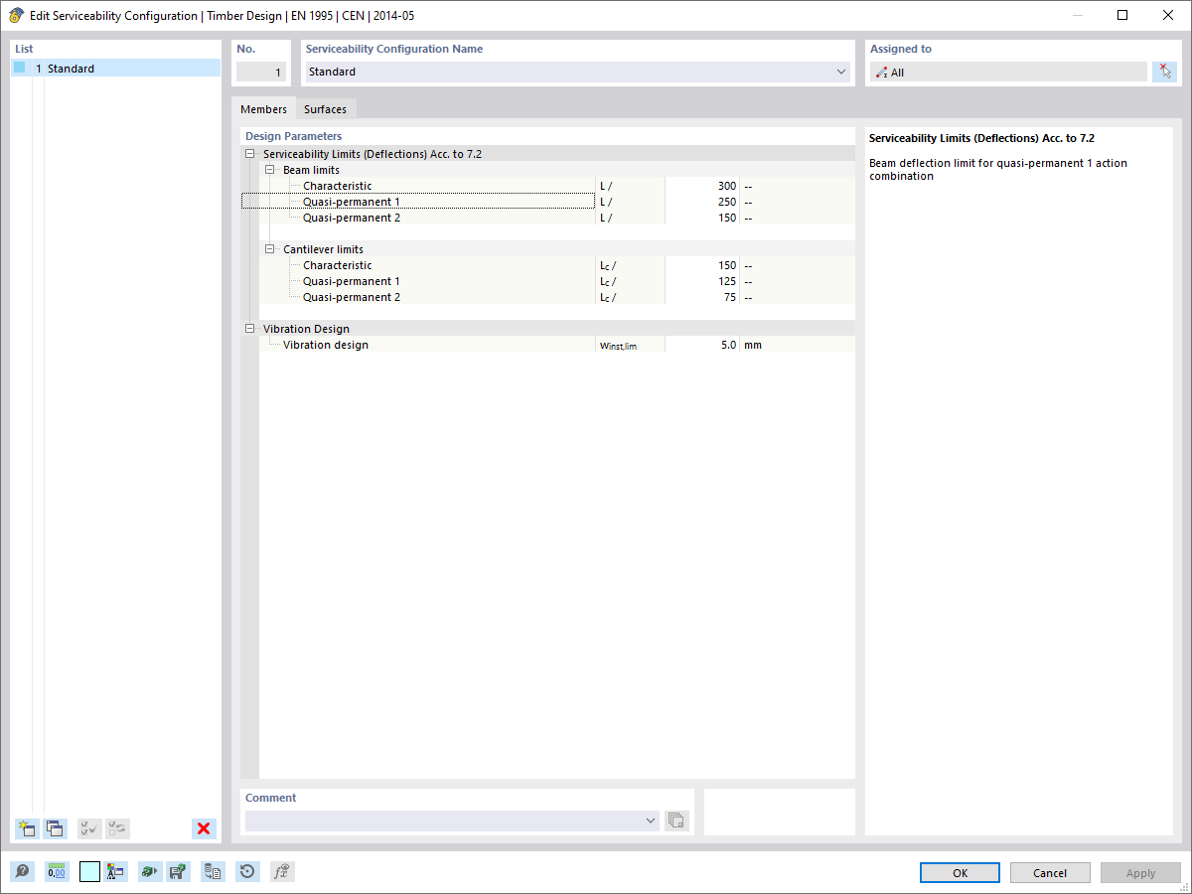Click the color swatch in the status bar

[88, 871]
